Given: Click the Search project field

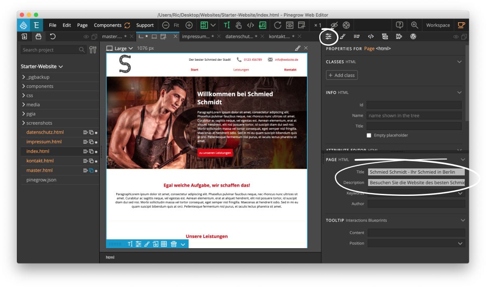Looking at the screenshot, I should pos(53,50).
